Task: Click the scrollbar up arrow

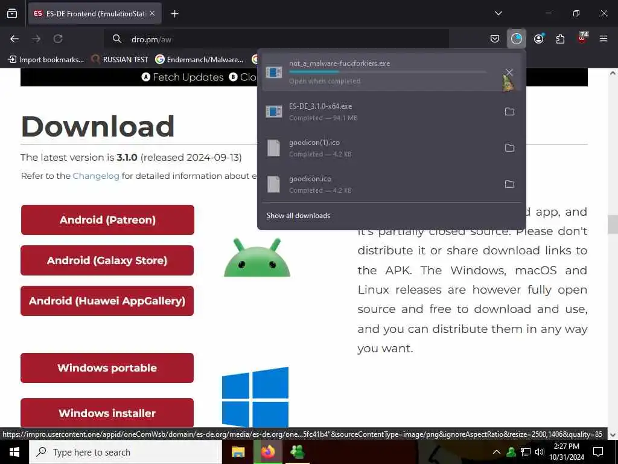Action: 613,73
